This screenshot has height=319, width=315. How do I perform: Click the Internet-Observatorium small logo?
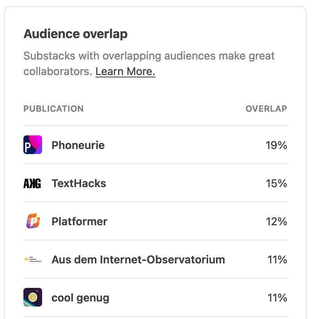coord(33,259)
